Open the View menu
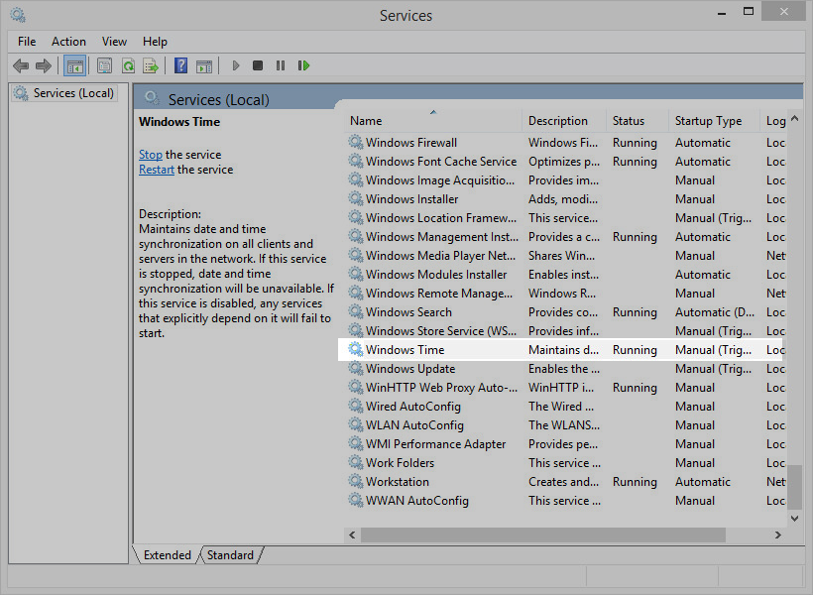This screenshot has width=813, height=595. click(114, 42)
